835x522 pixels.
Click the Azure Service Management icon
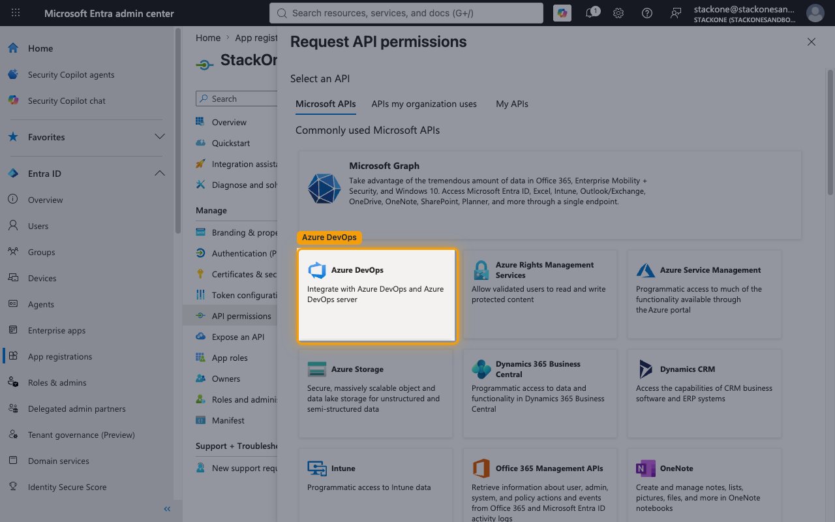(646, 270)
